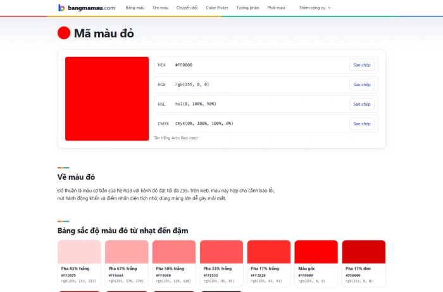Screen dimensions: 443x292
Task: Click the rgb(213, 0, 0) text
Action: 359,281
